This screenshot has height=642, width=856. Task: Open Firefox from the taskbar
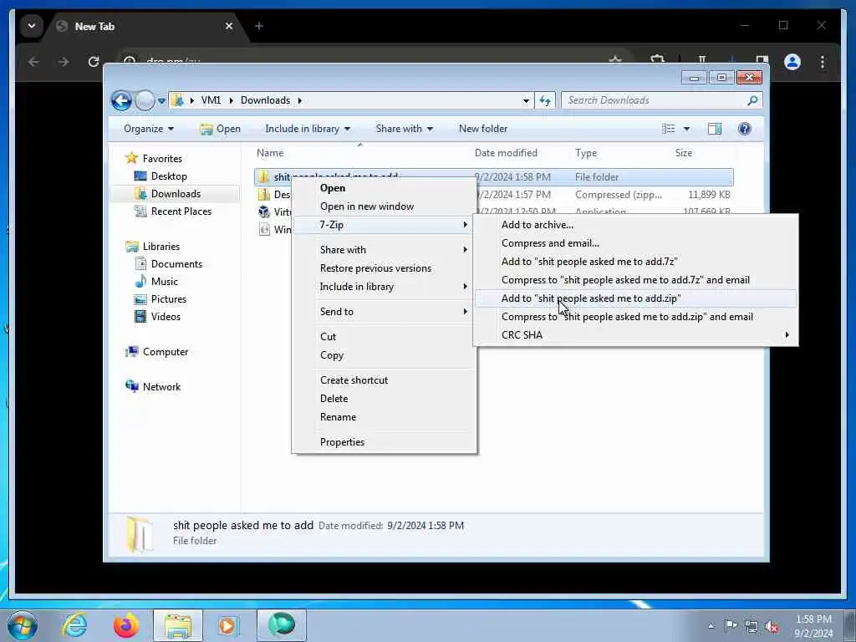tap(126, 625)
